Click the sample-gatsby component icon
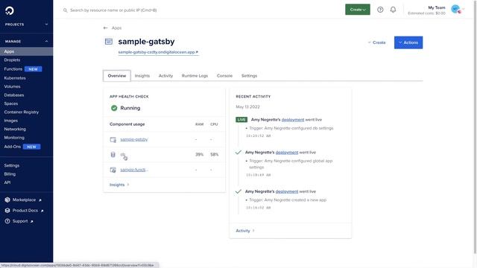Image resolution: width=477 pixels, height=268 pixels. [x=113, y=139]
